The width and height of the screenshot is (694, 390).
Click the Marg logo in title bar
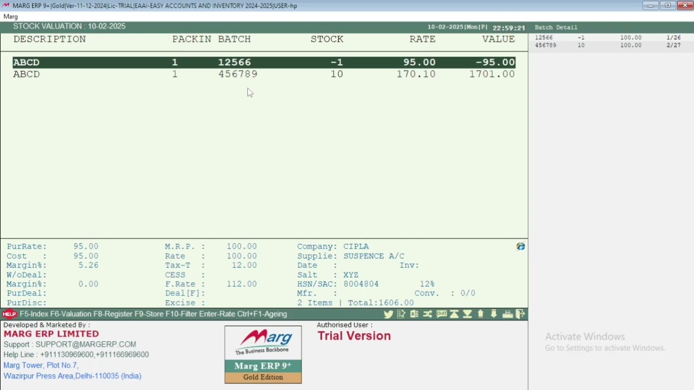coord(6,5)
